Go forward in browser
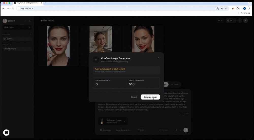 point(8,8)
